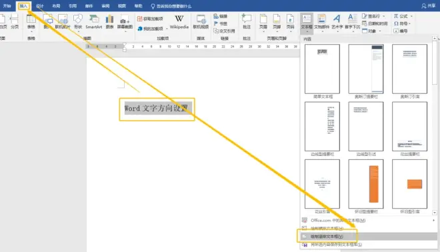Click the online video (联机视频) icon
This screenshot has width=440, height=252.
[201, 22]
